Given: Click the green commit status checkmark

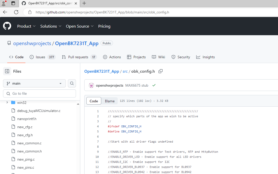Looking at the screenshot, I should [154, 85].
